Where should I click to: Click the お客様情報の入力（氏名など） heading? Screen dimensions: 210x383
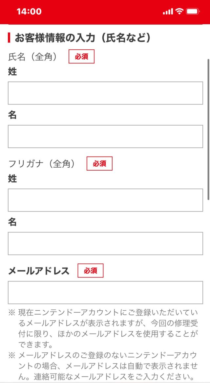click(83, 38)
